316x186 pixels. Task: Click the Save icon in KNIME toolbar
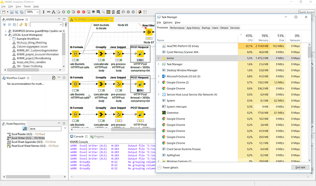pyautogui.click(x=12, y=12)
